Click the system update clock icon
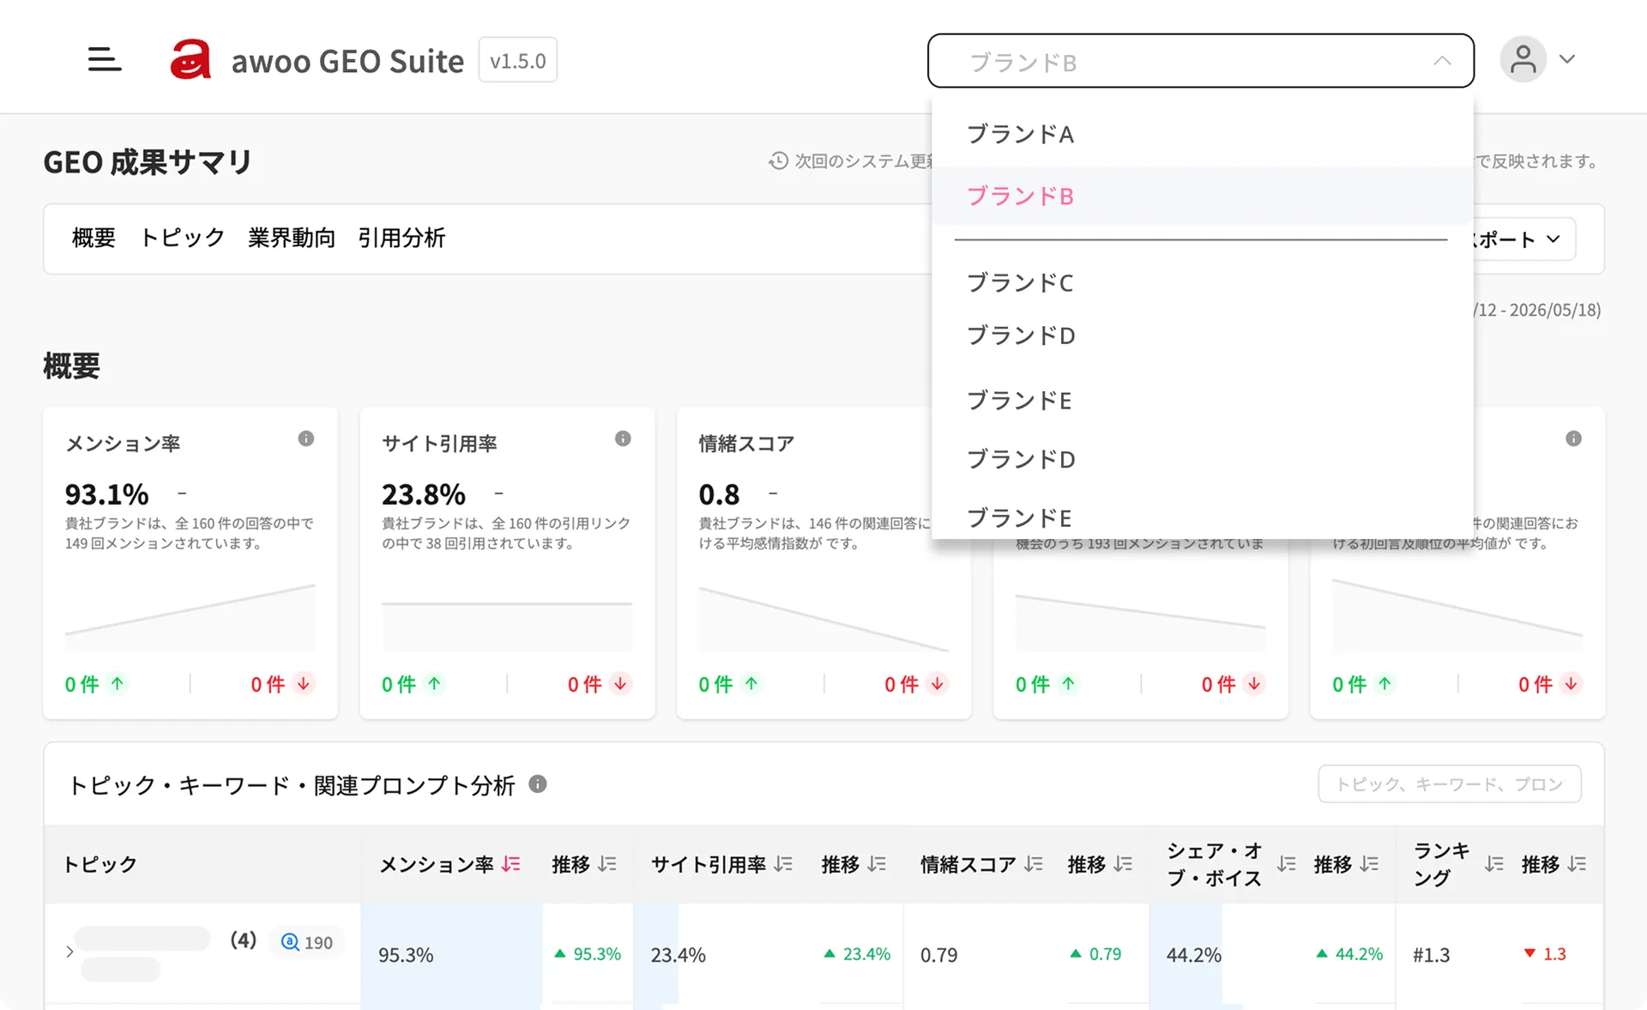Image resolution: width=1647 pixels, height=1010 pixels. [x=778, y=160]
